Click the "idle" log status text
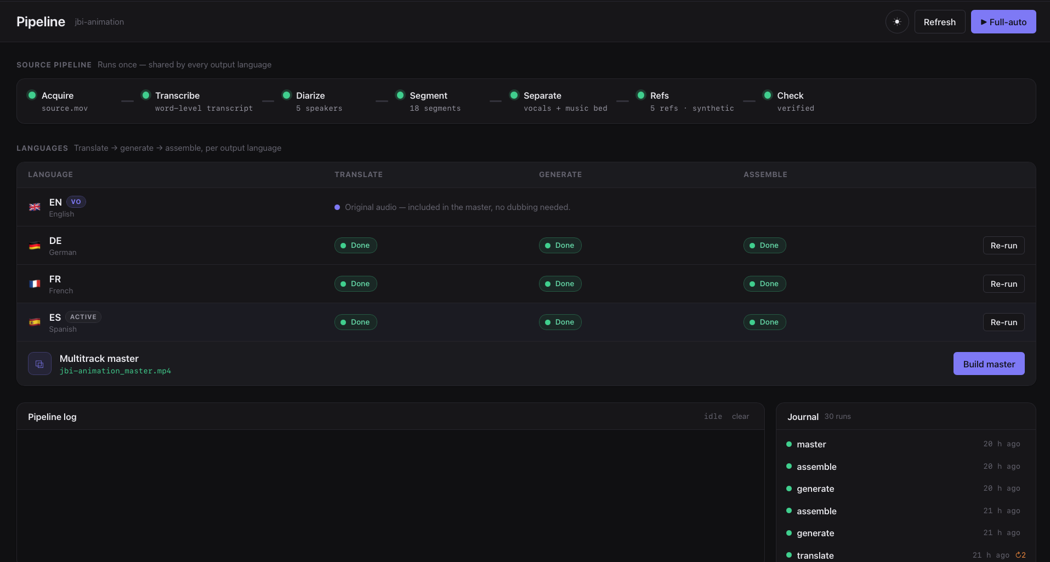 713,417
